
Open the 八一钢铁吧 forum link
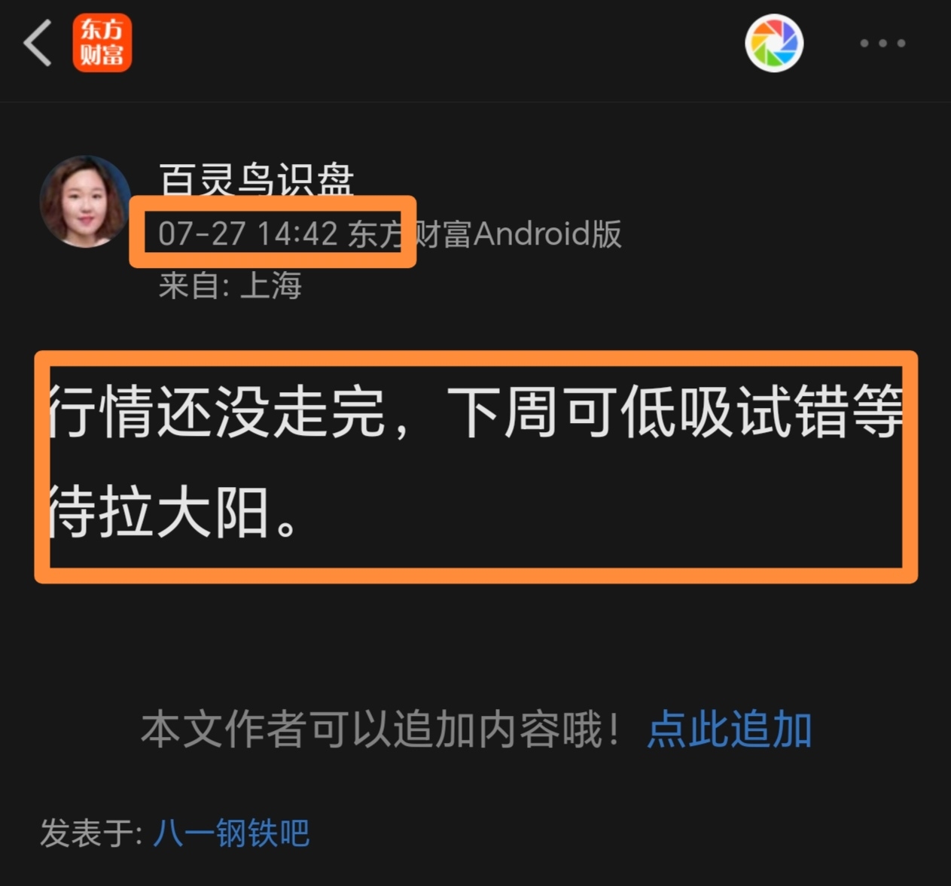[x=232, y=833]
